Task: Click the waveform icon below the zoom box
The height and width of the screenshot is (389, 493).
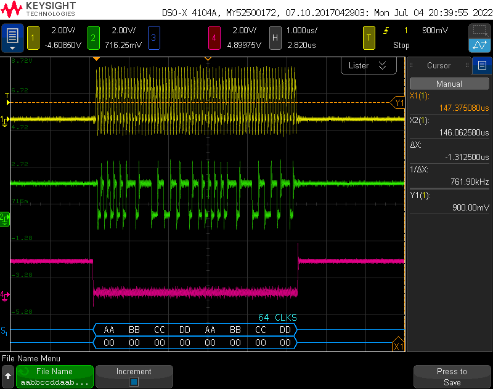Action: pyautogui.click(x=479, y=45)
